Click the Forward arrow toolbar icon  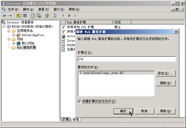(11, 16)
